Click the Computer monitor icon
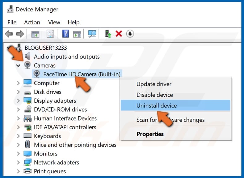 point(27,83)
